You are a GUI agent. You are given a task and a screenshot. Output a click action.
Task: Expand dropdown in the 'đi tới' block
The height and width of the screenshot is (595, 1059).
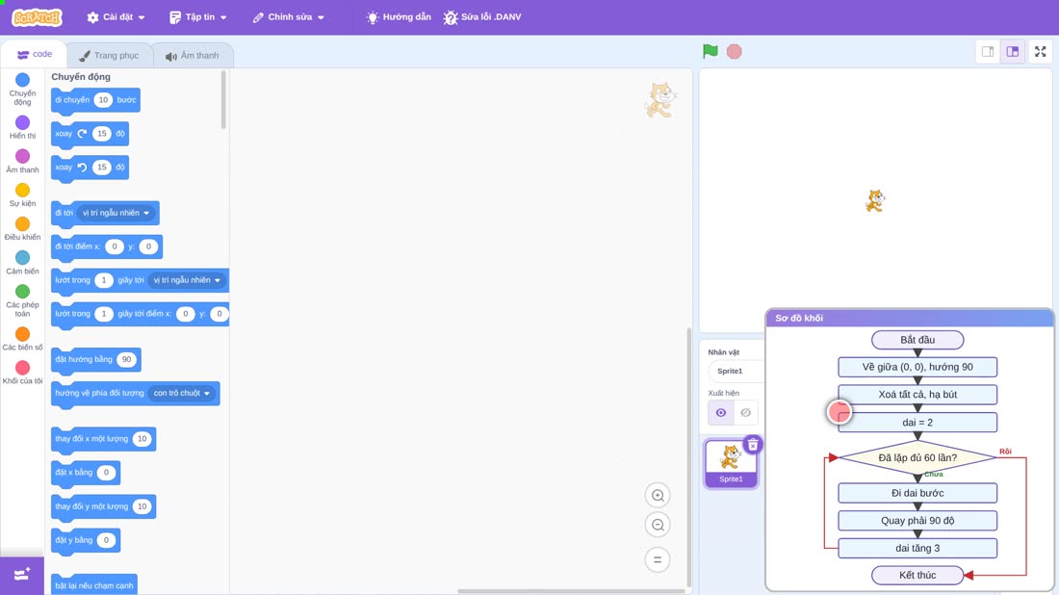(x=116, y=213)
